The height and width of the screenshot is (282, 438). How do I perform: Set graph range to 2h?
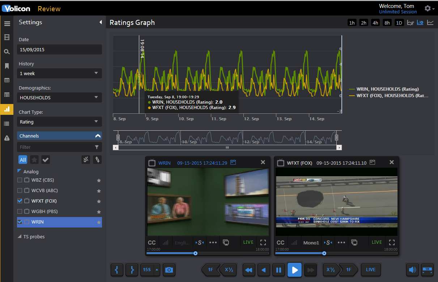(363, 23)
